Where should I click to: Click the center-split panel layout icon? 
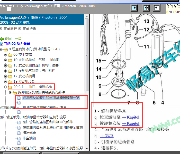[x=146, y=8]
